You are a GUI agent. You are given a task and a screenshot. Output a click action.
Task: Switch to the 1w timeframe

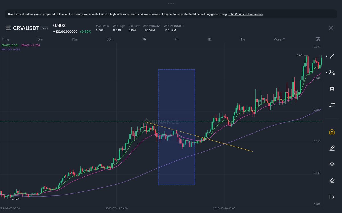tap(243, 39)
